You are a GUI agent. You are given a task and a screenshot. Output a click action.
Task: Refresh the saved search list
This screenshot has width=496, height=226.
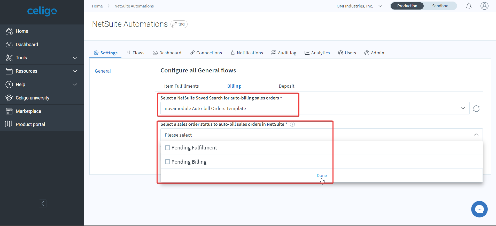(x=476, y=109)
